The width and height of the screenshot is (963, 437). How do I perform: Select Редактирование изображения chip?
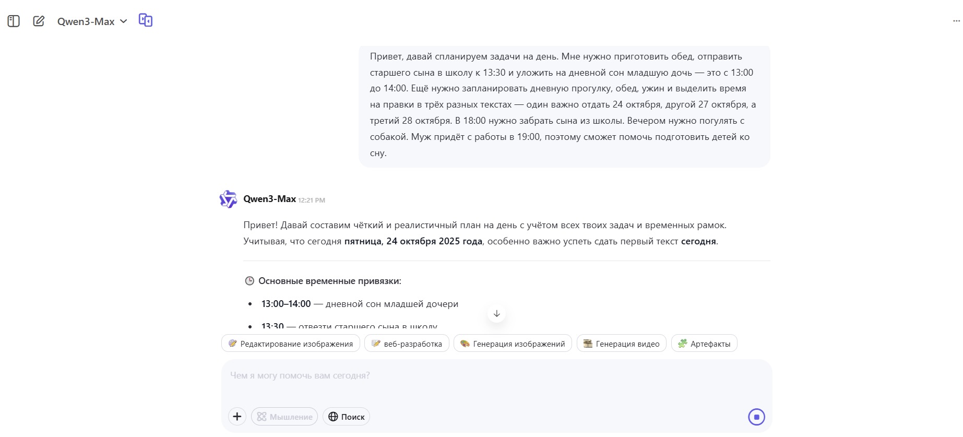[291, 344]
